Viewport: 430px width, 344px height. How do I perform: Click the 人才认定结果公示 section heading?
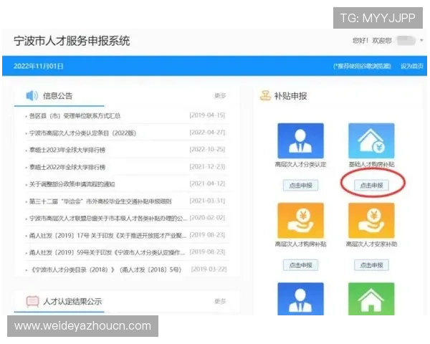tap(72, 302)
